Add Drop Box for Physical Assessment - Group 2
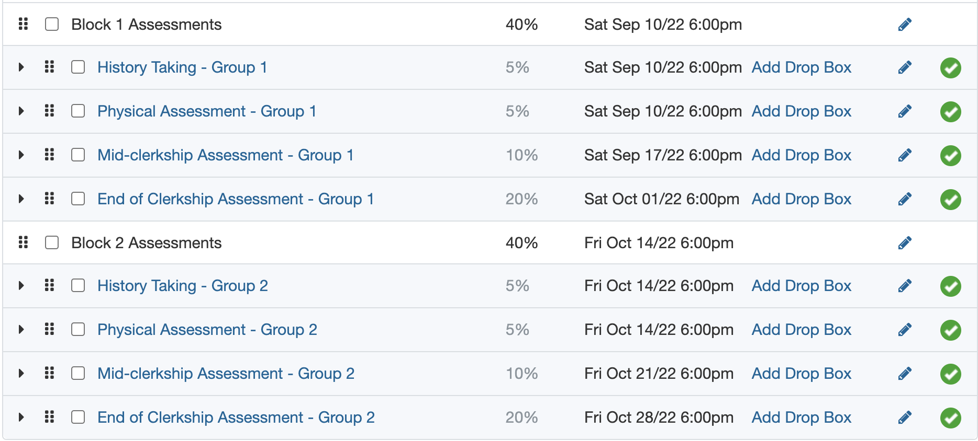Viewport: 978px width, 441px height. (x=801, y=330)
